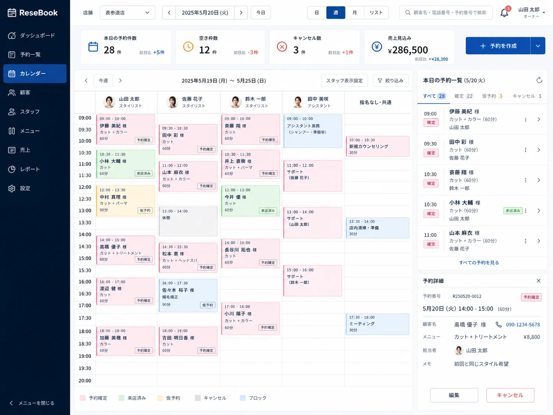Go to the previous date in header

(x=169, y=13)
